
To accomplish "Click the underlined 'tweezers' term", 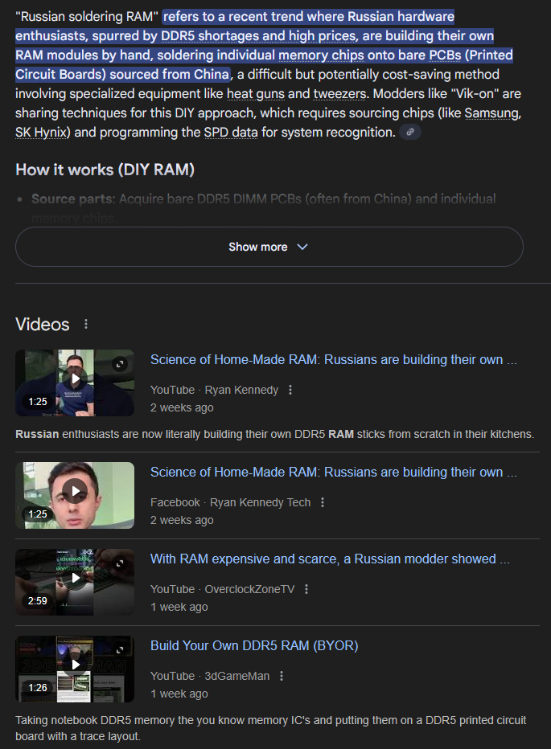I will pos(340,93).
